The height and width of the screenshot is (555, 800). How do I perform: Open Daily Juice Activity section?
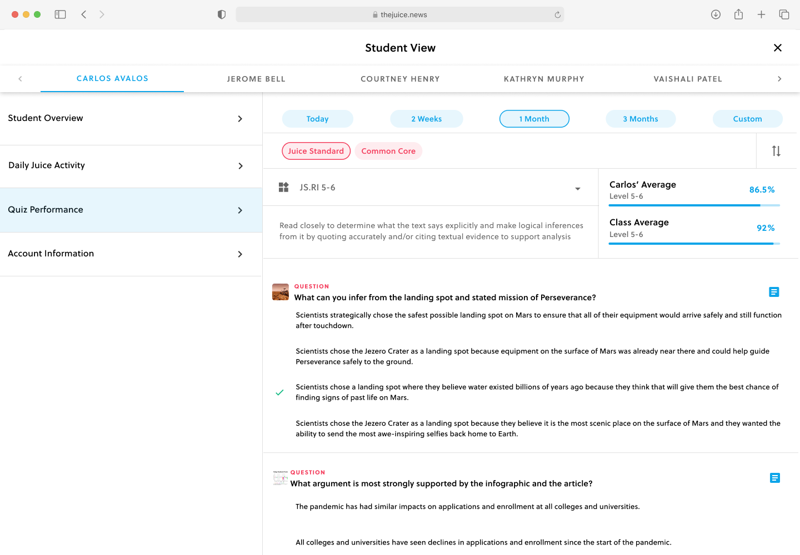pos(131,166)
